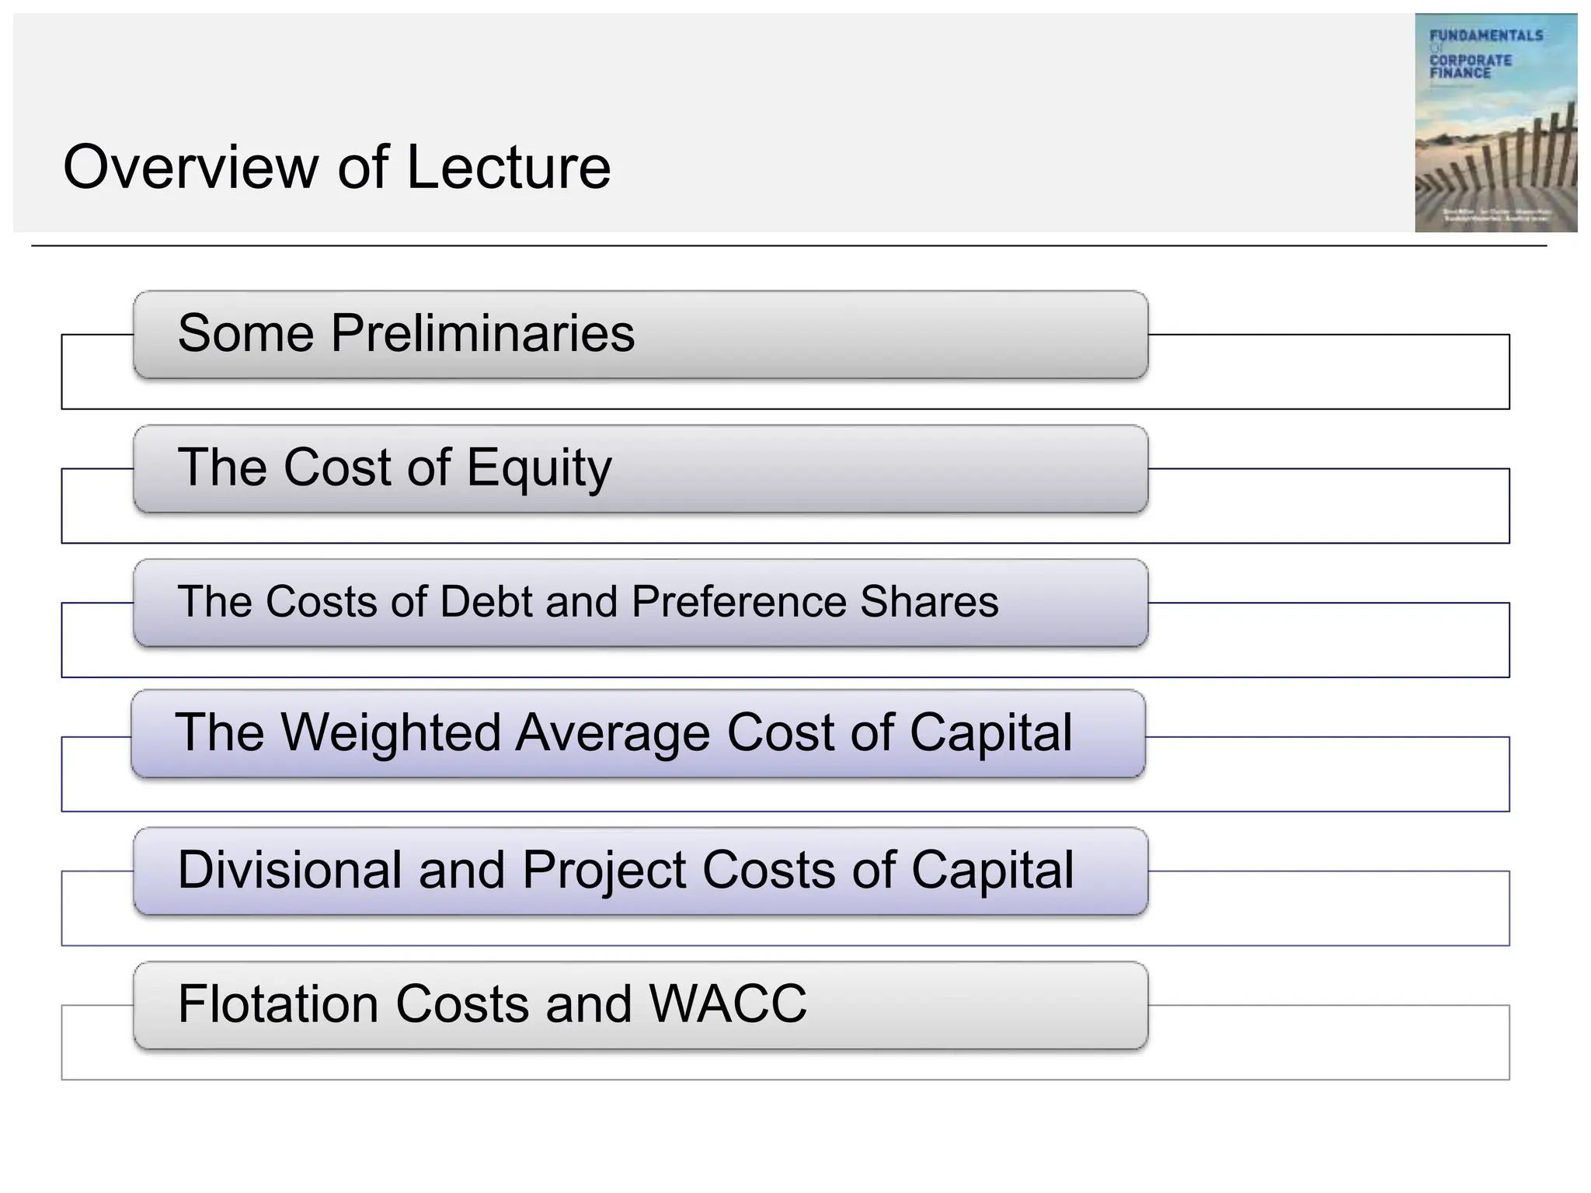Screen dimensions: 1591x1193
Task: Click empty content frame under The Cost of Equity
Action: pos(785,528)
